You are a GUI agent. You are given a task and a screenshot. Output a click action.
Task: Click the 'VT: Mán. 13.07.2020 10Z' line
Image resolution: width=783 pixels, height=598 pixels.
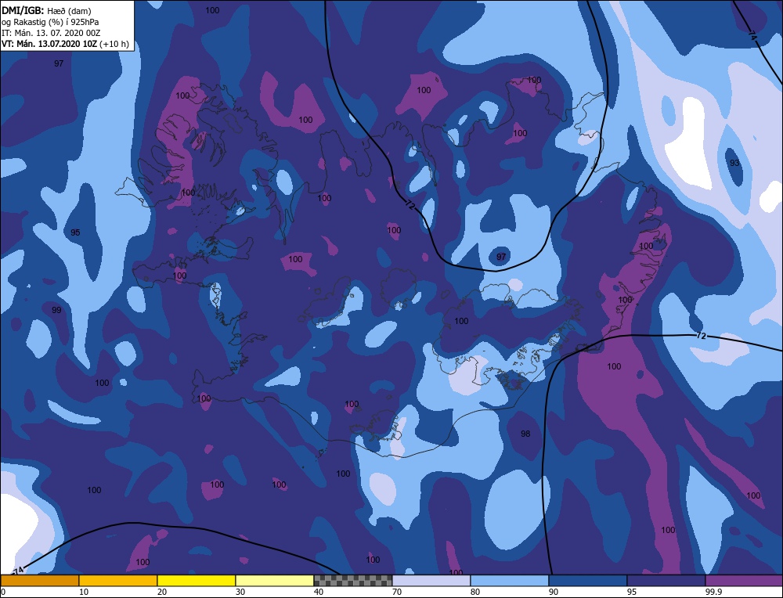point(49,44)
